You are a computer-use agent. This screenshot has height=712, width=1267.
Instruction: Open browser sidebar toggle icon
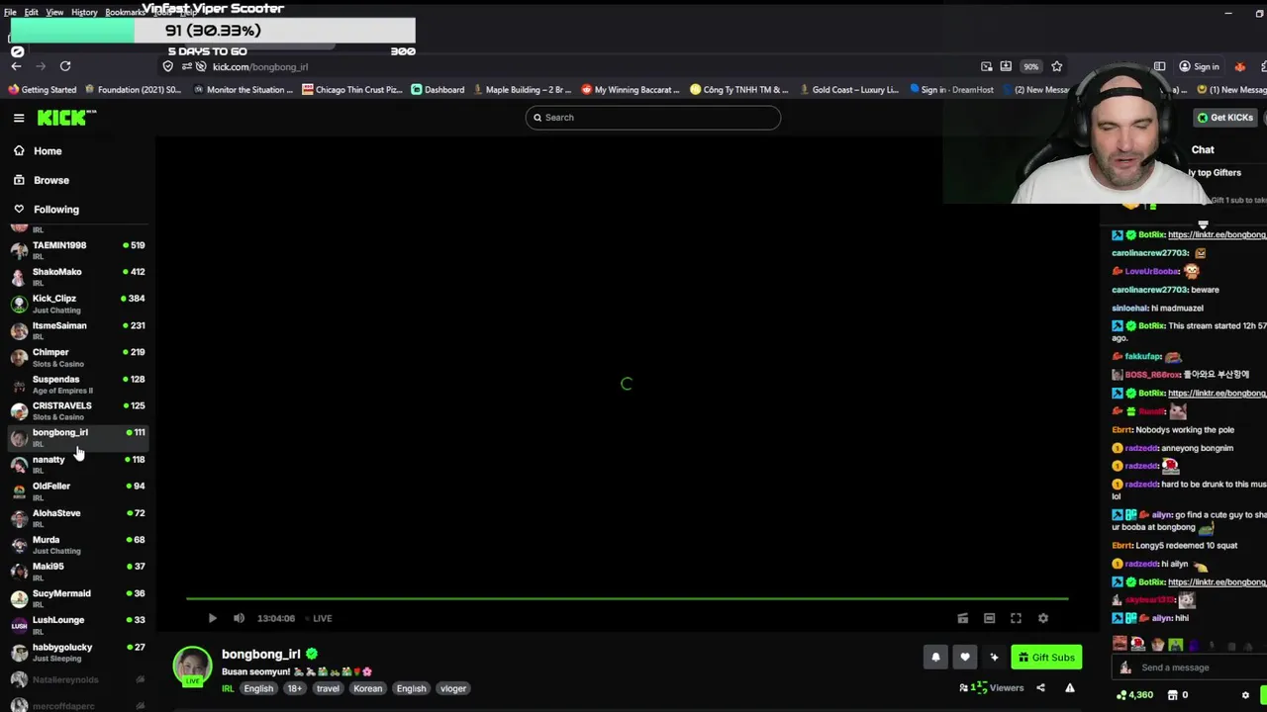[x=1159, y=66]
